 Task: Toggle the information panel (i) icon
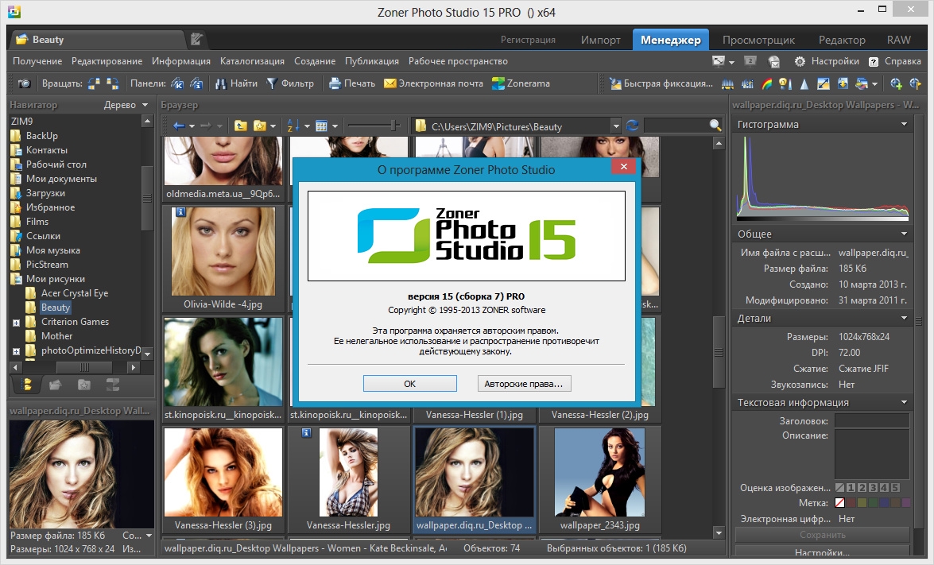(x=196, y=84)
